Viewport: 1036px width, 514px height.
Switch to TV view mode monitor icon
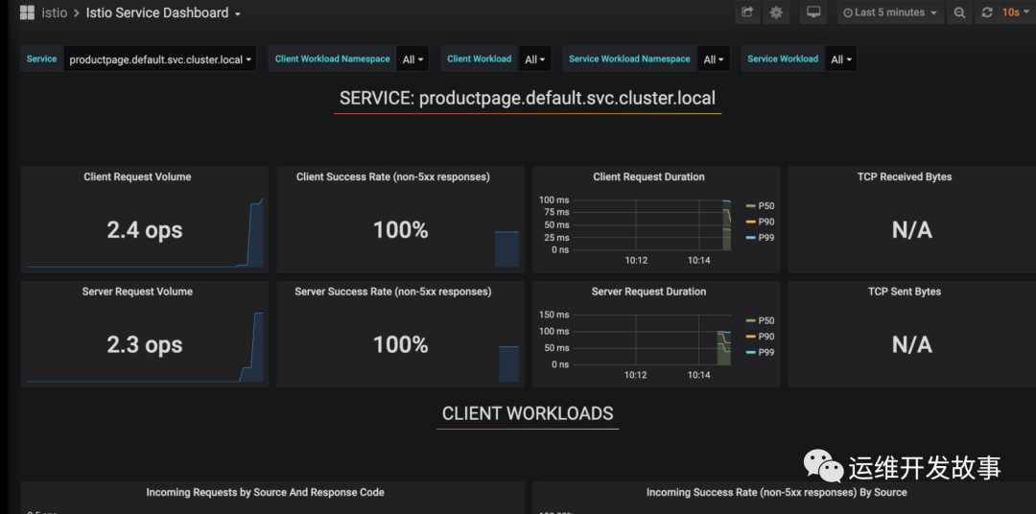[813, 12]
